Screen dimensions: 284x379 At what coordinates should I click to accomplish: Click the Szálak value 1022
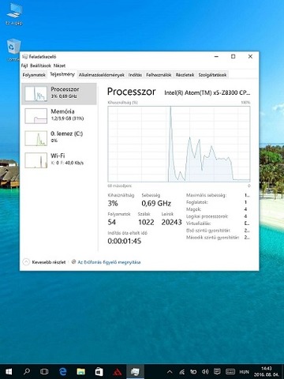pyautogui.click(x=146, y=223)
